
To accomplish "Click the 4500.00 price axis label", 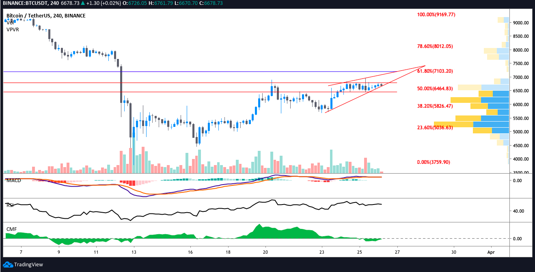I will [x=521, y=146].
